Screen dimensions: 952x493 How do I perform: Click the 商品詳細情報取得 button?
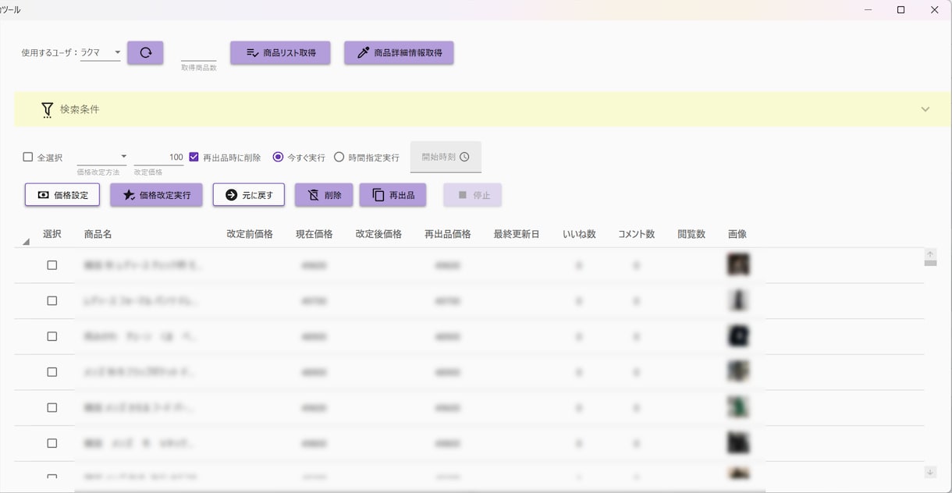[x=399, y=53]
